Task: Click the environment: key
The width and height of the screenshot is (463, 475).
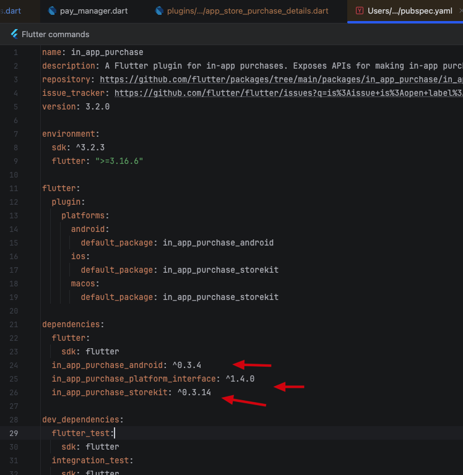Action: (x=71, y=134)
